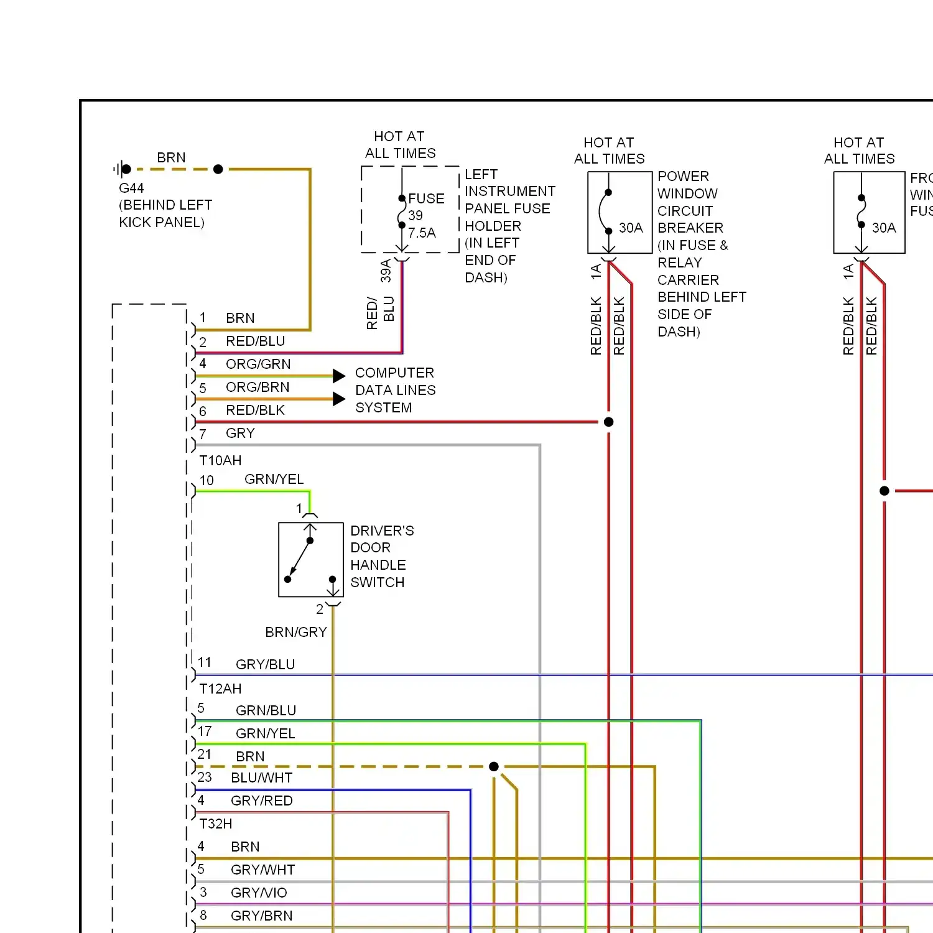Click 'BRN/GRY' wire label

(296, 632)
